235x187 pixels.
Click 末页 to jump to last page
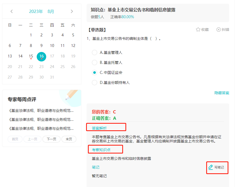(69, 139)
